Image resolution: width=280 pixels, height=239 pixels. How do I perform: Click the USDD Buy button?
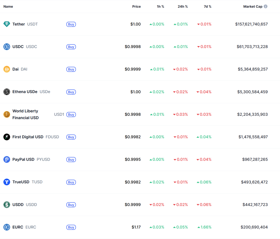pyautogui.click(x=71, y=205)
